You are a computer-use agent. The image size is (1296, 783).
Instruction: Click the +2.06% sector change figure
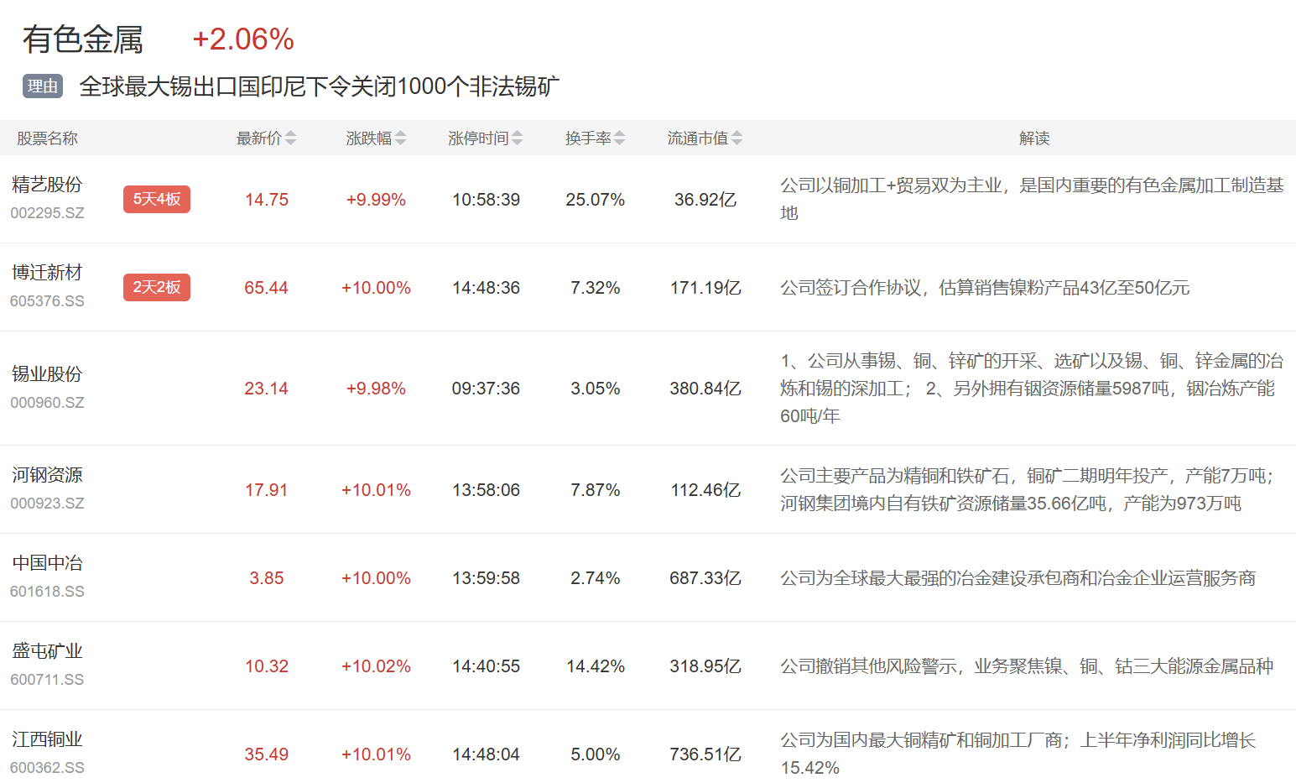pyautogui.click(x=243, y=39)
